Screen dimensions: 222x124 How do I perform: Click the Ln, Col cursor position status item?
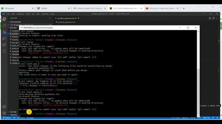click(175, 118)
